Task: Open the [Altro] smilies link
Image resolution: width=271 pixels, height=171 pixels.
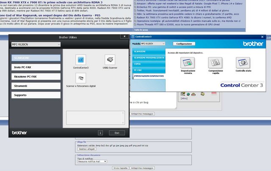Action: (x=184, y=98)
